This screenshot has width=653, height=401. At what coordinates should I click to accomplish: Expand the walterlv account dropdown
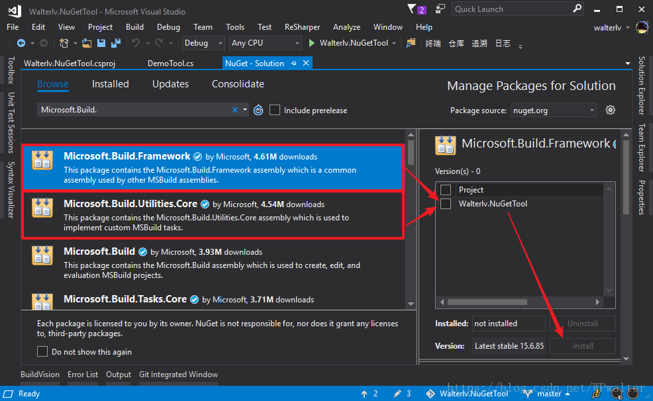pyautogui.click(x=628, y=28)
